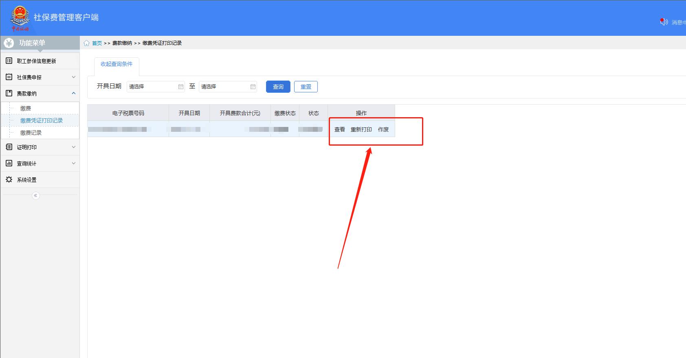This screenshot has width=686, height=358.
Task: Select 缴费凭证打印记录 submenu item
Action: coord(42,120)
